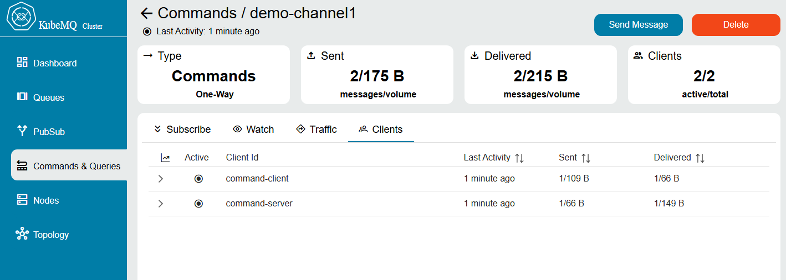Click the Nodes server icon in sidebar
The image size is (786, 280).
click(22, 200)
